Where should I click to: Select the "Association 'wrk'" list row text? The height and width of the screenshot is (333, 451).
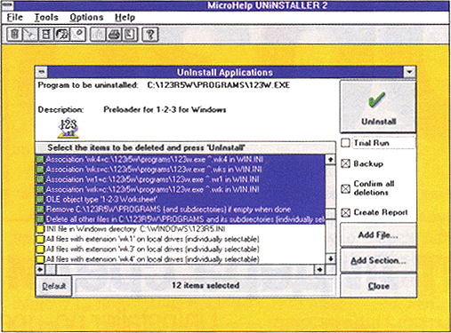(x=152, y=190)
